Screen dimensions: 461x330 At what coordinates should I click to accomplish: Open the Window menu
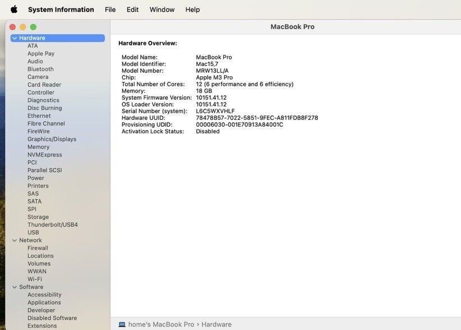[162, 10]
